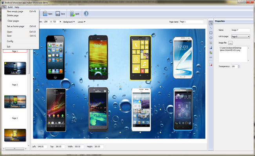Select the yellow Lumia phone image
Viewport: 255px width, 156px height.
coord(140,58)
